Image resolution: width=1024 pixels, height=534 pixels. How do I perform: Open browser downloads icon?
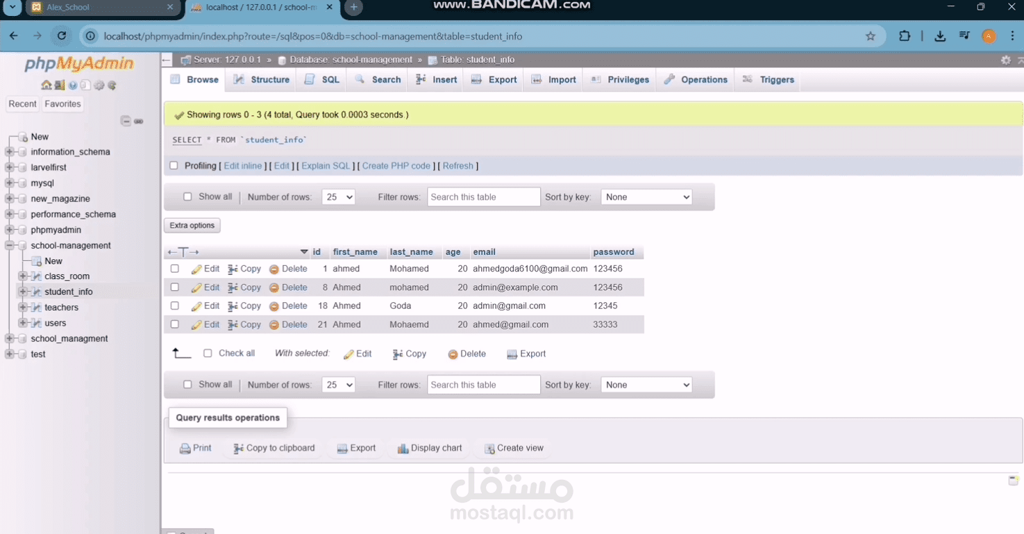point(940,36)
